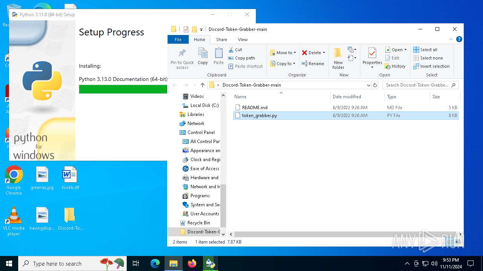Navigate back in File Explorer
The image size is (483, 271).
click(174, 85)
